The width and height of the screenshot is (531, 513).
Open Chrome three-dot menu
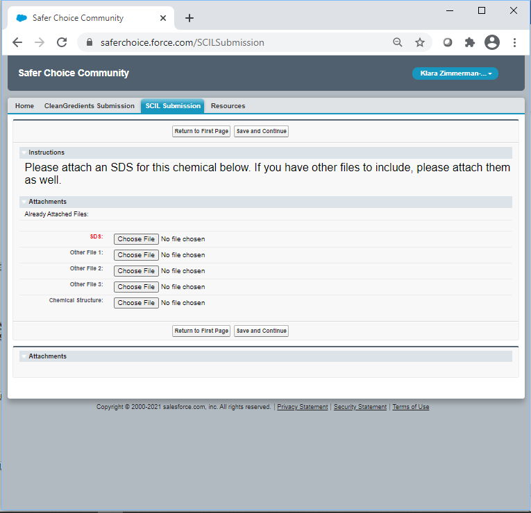pos(514,42)
